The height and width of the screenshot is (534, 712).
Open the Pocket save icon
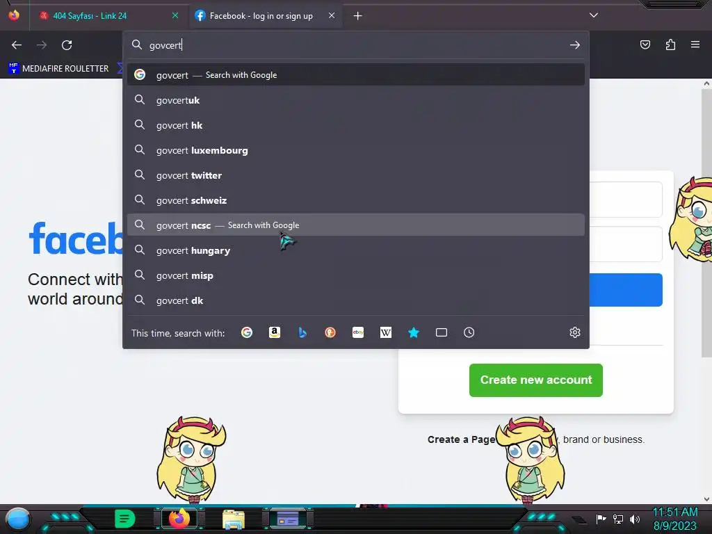(x=645, y=44)
